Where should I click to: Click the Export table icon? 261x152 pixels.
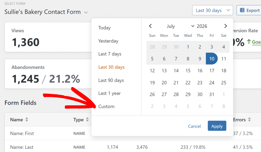pos(242,10)
